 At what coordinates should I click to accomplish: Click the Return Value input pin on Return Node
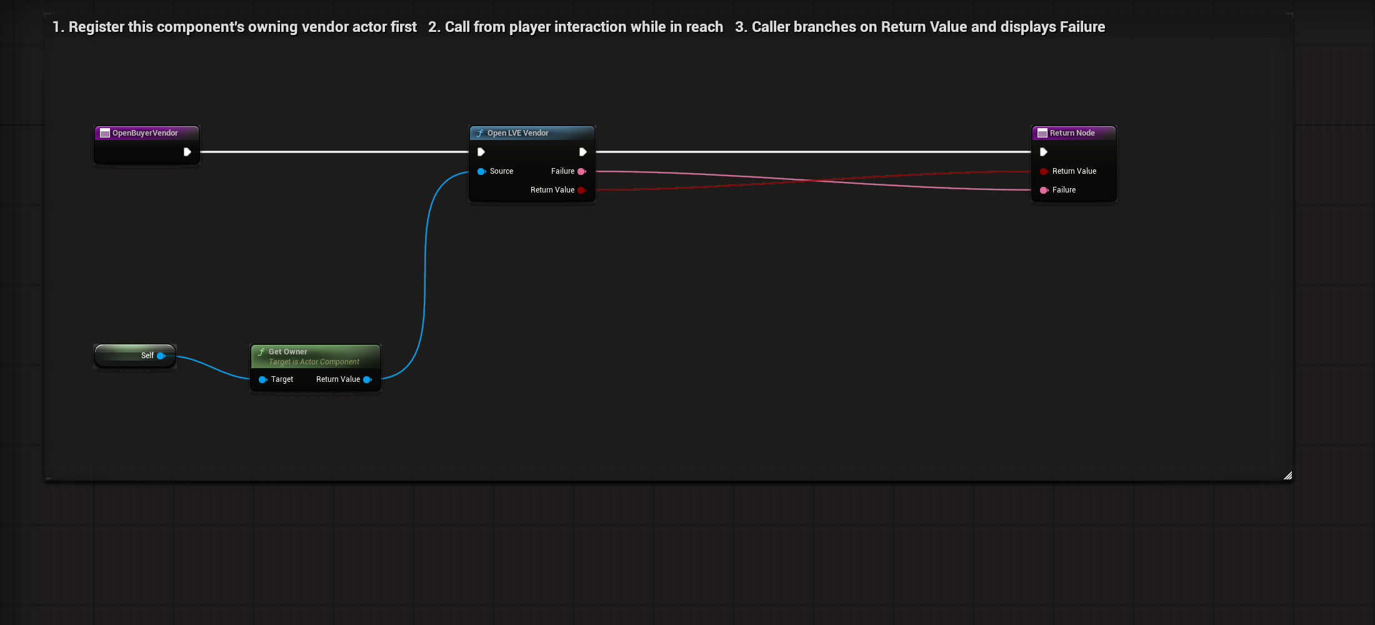1044,171
